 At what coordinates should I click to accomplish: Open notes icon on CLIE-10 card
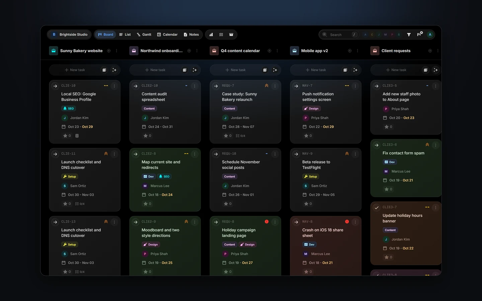(77, 136)
